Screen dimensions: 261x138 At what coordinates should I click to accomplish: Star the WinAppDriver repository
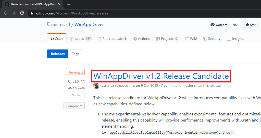[x=251, y=25]
